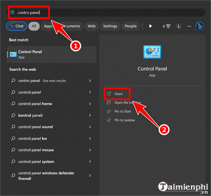The height and width of the screenshot is (196, 211).
Task: Click the three-dot more options icon
Action: (x=189, y=26)
